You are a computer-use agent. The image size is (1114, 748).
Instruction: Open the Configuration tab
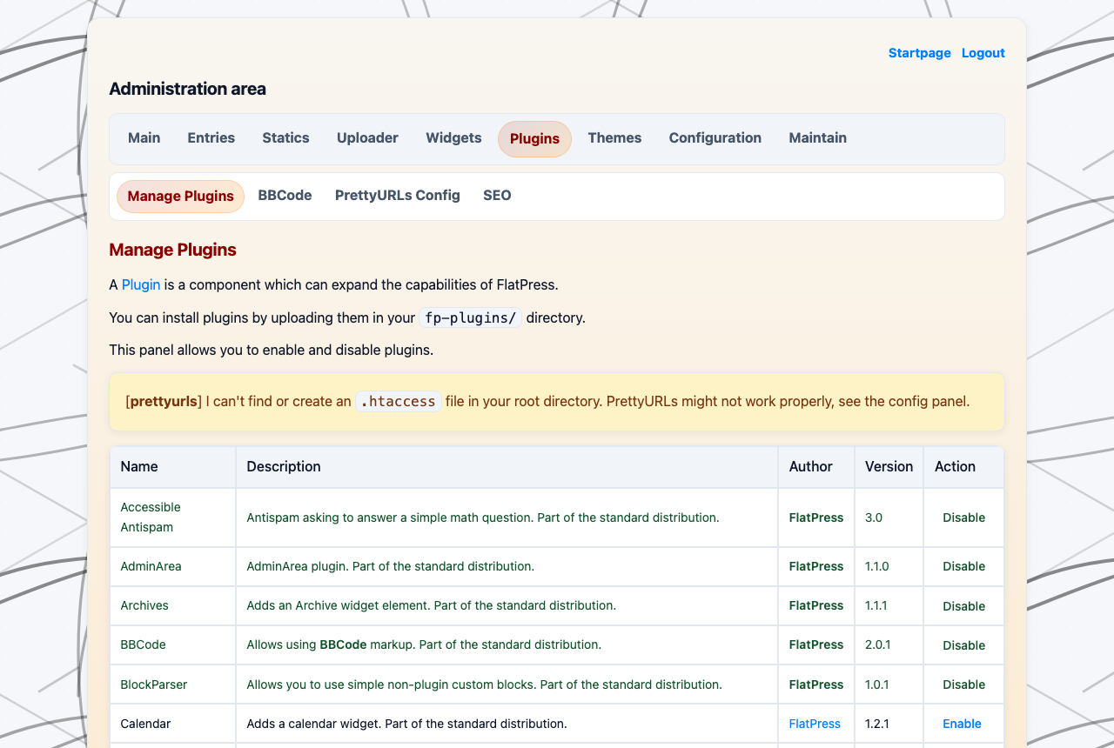click(715, 138)
